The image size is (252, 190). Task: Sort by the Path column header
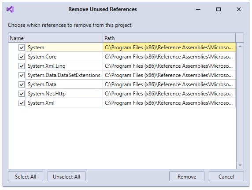coord(169,38)
